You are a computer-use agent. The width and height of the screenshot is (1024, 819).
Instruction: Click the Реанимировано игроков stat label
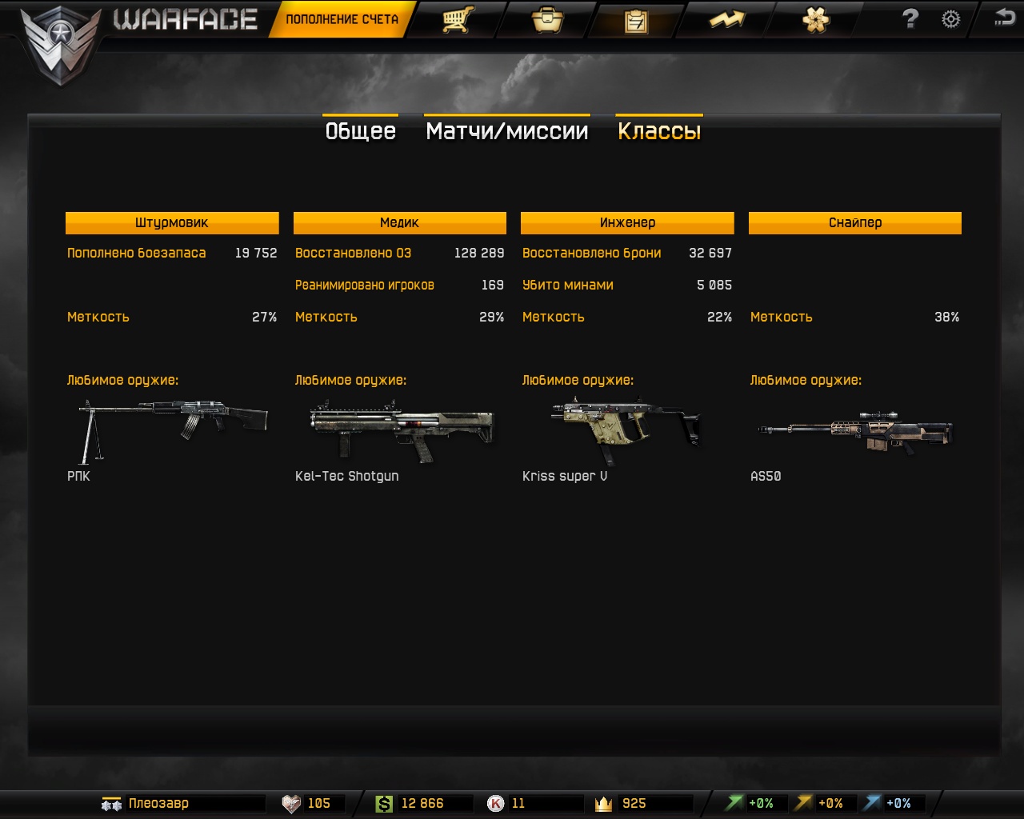[x=365, y=285]
